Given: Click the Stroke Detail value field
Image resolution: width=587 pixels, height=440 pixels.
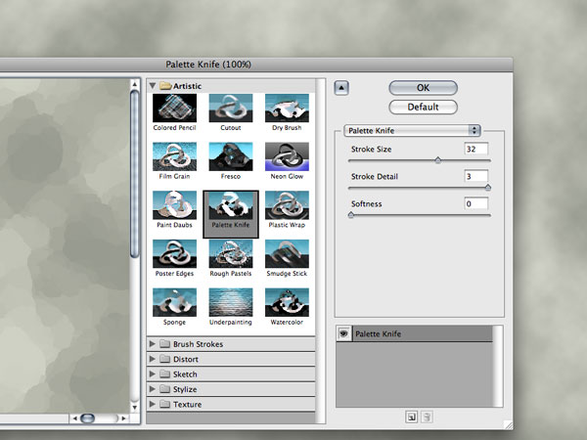Looking at the screenshot, I should tap(475, 176).
